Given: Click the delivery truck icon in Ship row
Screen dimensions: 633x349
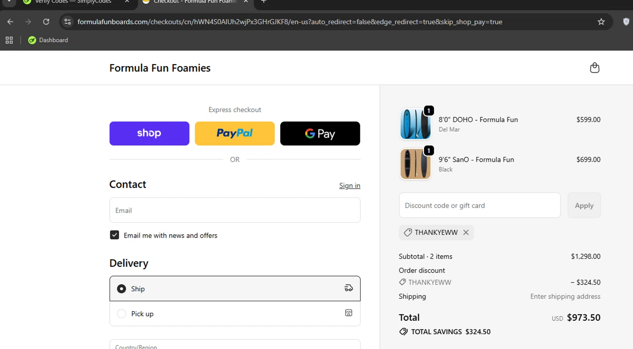Looking at the screenshot, I should [349, 288].
